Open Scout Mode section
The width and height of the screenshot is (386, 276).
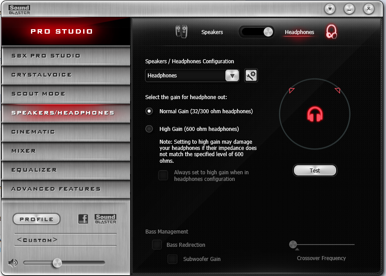66,94
